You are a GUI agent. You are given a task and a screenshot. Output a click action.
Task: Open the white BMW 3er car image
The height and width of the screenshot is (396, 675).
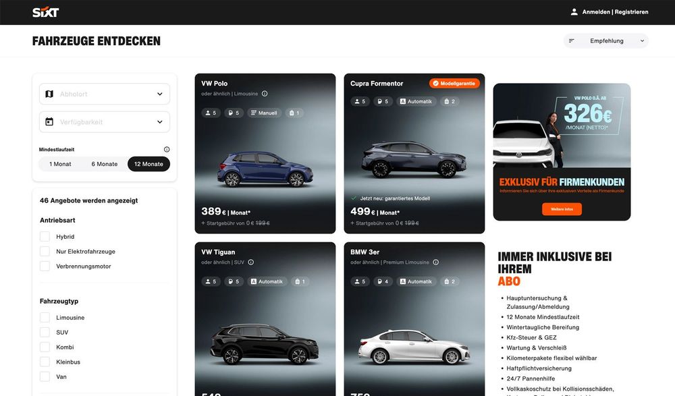tap(414, 347)
